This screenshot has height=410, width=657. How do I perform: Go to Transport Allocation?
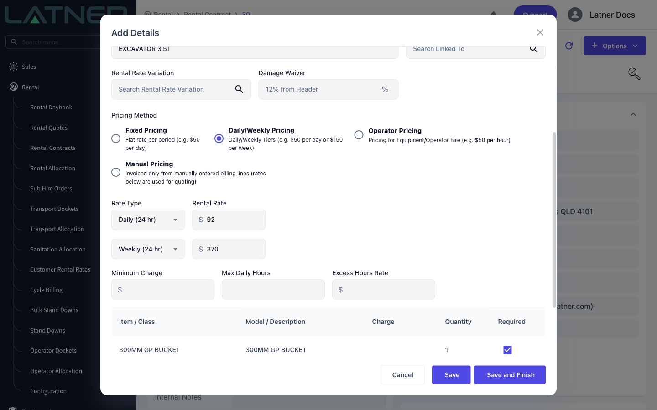(57, 229)
